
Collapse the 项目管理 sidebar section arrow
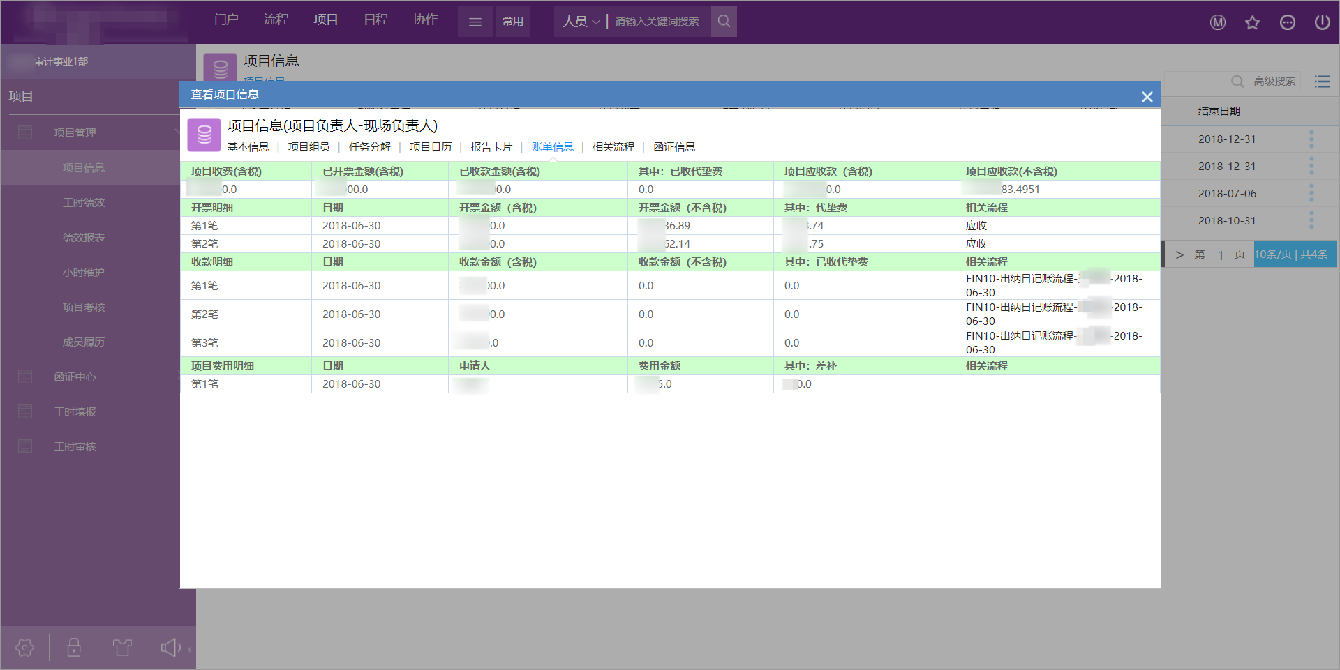pyautogui.click(x=176, y=132)
